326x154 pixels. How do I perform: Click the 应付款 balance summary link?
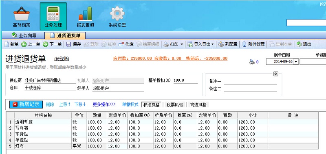(x=170, y=59)
